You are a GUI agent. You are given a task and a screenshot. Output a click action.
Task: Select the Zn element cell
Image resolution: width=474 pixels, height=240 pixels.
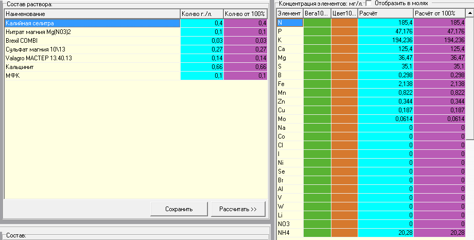290,101
